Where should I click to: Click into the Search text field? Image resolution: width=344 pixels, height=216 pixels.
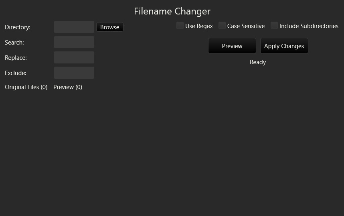click(x=74, y=43)
